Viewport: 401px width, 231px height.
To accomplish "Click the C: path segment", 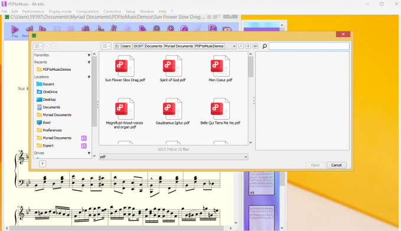I will tap(118, 46).
